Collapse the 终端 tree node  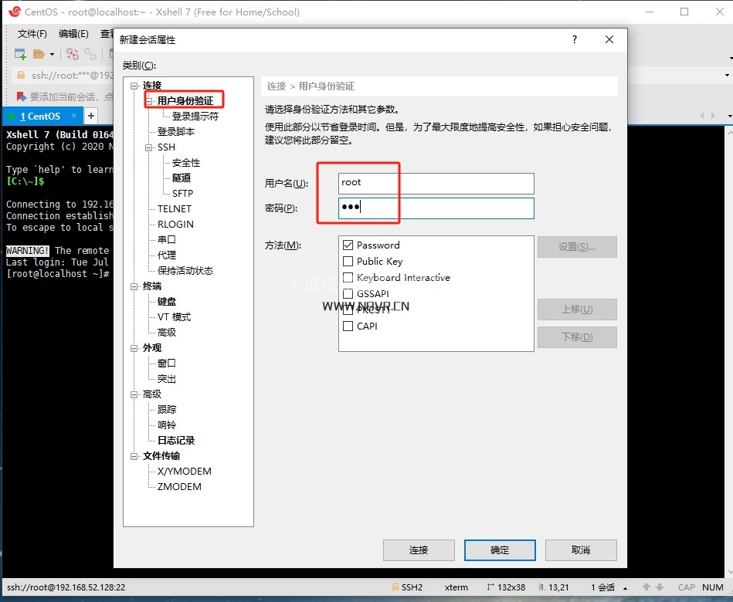tap(134, 286)
